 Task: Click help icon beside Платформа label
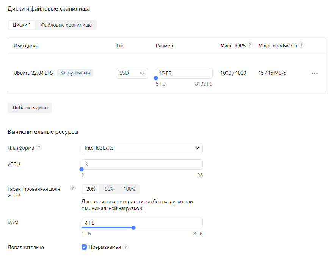coord(39,148)
